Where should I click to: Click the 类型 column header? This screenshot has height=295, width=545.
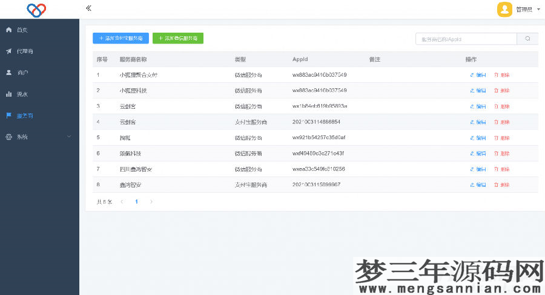coord(240,59)
